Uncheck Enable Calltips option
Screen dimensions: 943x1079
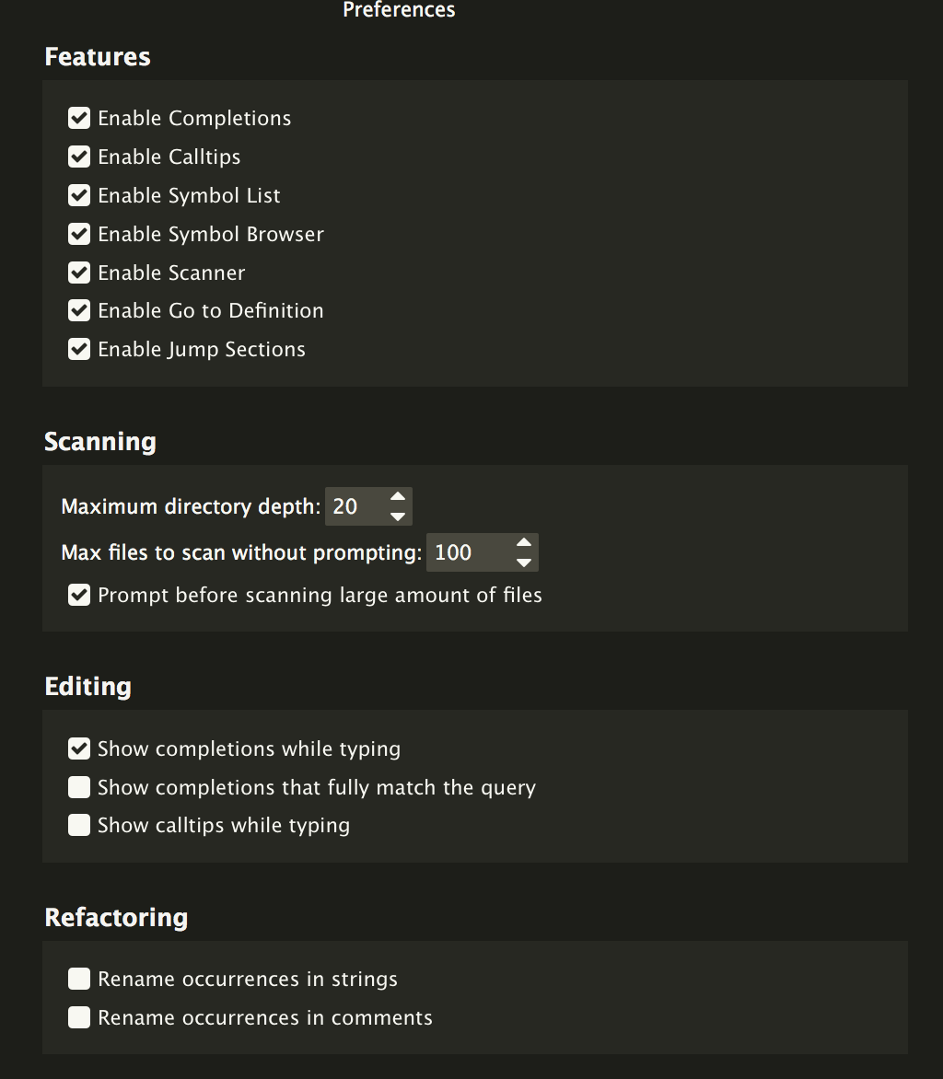click(79, 157)
